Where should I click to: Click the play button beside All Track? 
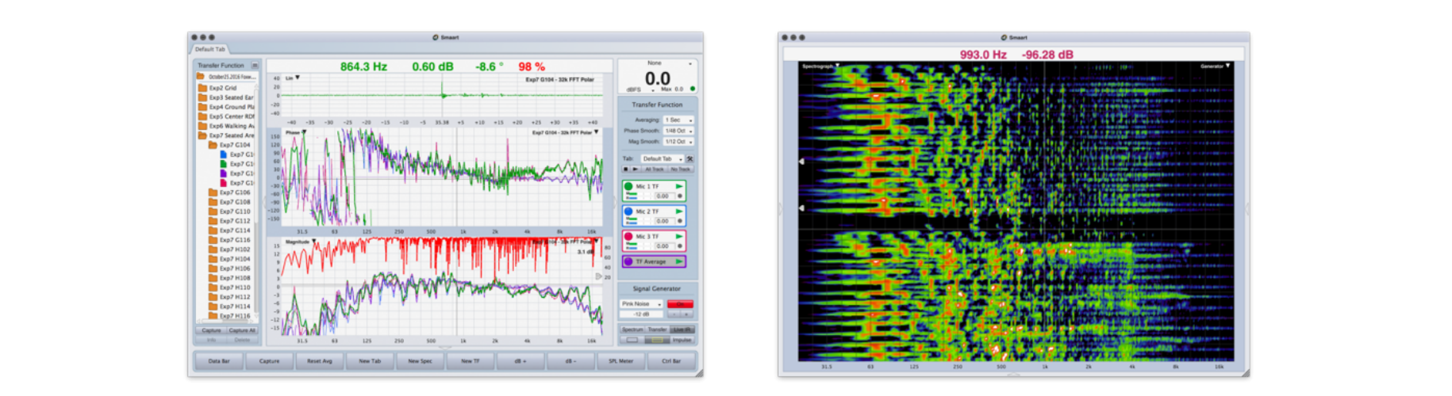pyautogui.click(x=635, y=169)
